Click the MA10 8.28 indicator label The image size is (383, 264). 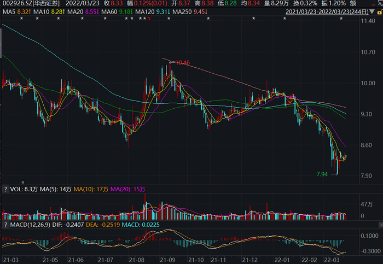click(x=49, y=11)
